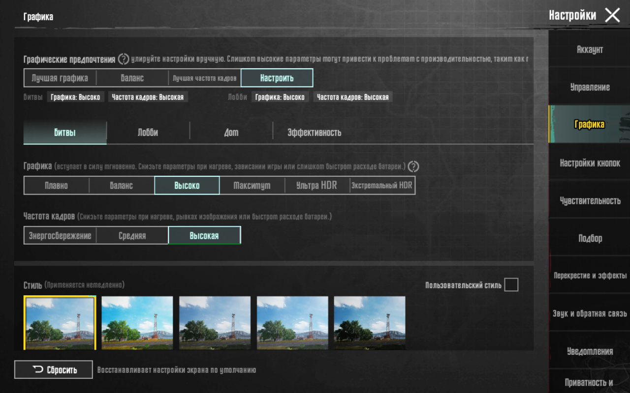Go to Чувствительность settings section
This screenshot has height=393, width=630.
[589, 200]
